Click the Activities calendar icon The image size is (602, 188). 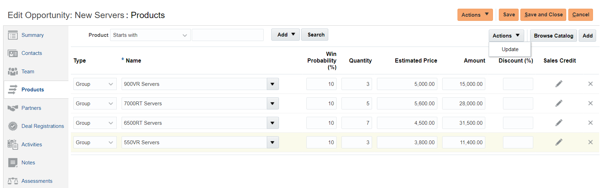coord(13,145)
